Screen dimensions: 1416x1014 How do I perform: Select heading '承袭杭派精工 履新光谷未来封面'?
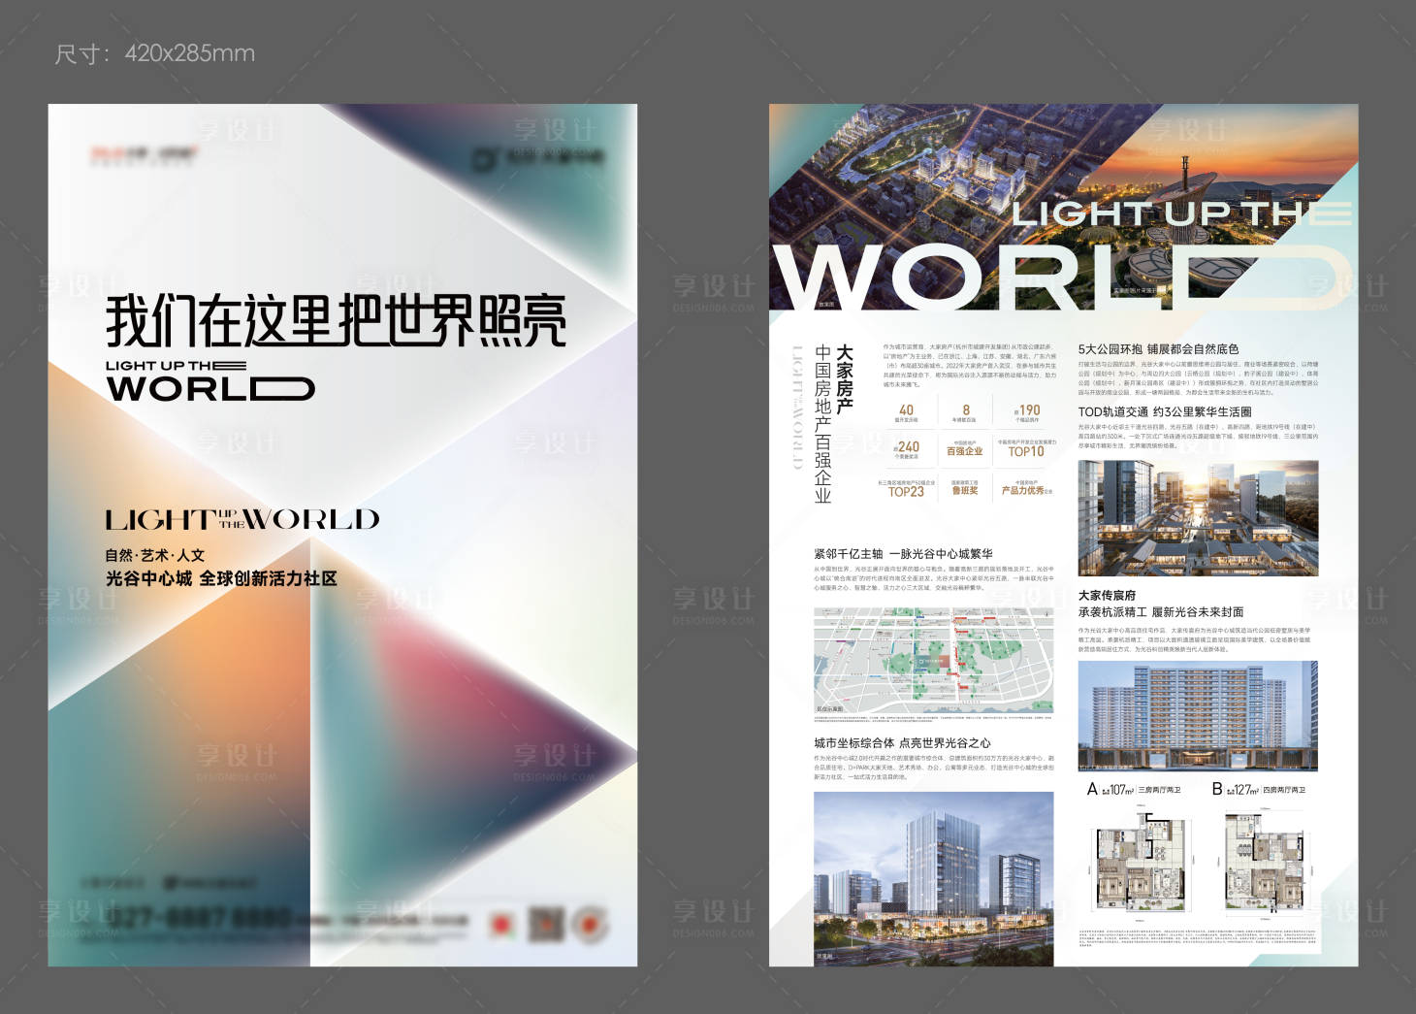click(1161, 611)
